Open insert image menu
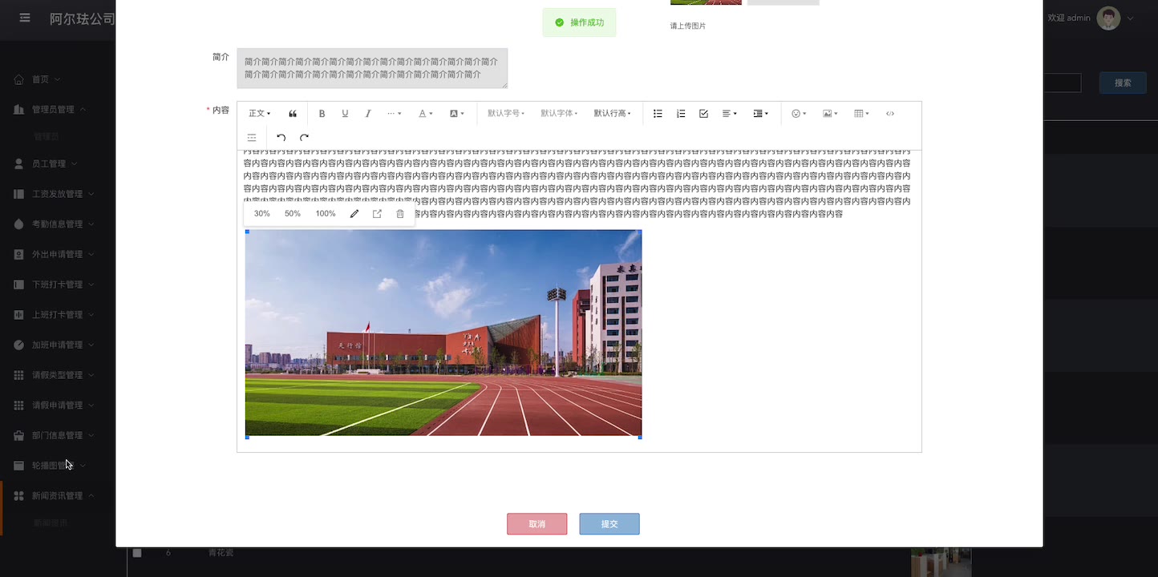This screenshot has width=1158, height=577. pos(830,114)
